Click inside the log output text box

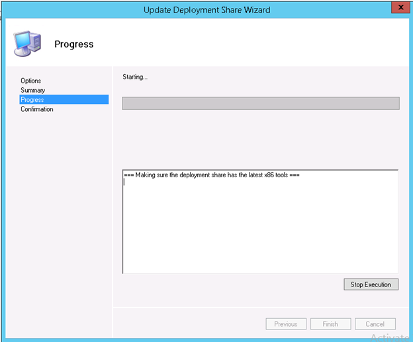coord(260,232)
